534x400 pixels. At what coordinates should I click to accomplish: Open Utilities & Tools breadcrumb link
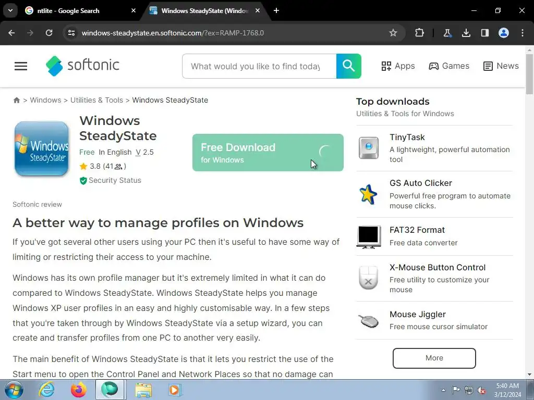[96, 100]
